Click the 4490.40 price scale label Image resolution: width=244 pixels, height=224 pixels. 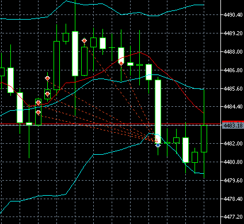[x=233, y=15]
